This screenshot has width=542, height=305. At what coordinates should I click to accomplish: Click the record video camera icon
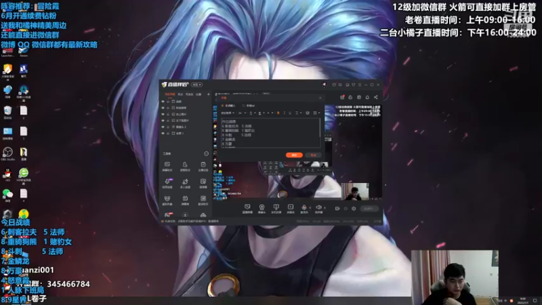click(x=337, y=209)
